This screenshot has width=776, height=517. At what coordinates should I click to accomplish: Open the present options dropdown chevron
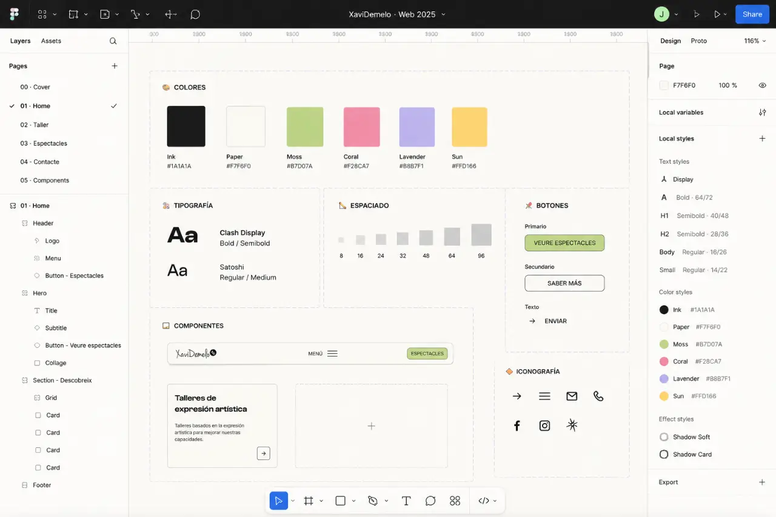click(725, 15)
